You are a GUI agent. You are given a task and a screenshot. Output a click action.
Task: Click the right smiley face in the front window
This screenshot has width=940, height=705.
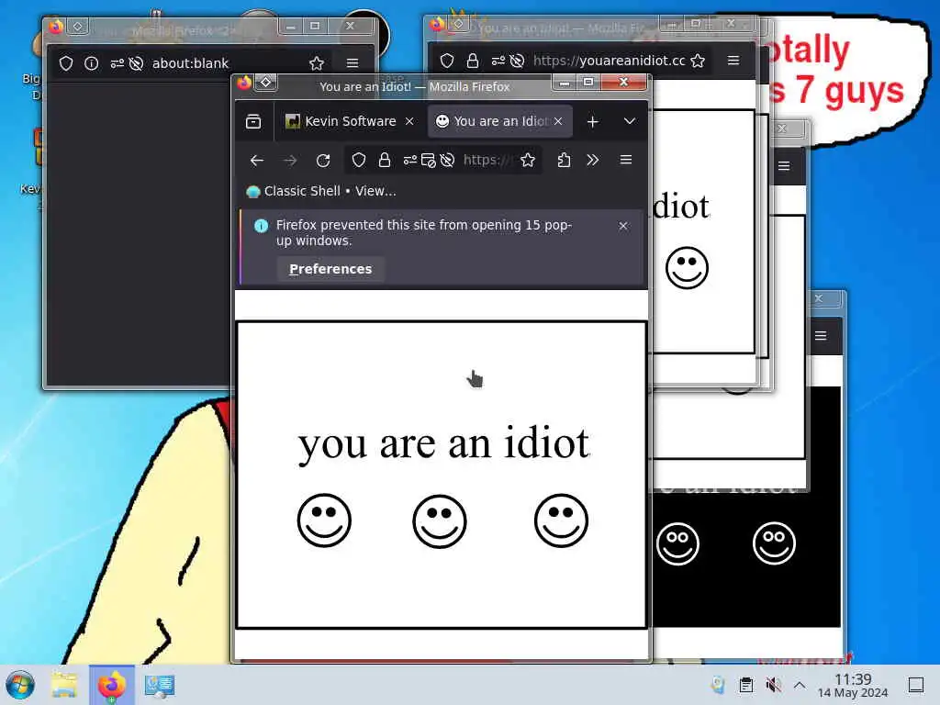click(561, 520)
